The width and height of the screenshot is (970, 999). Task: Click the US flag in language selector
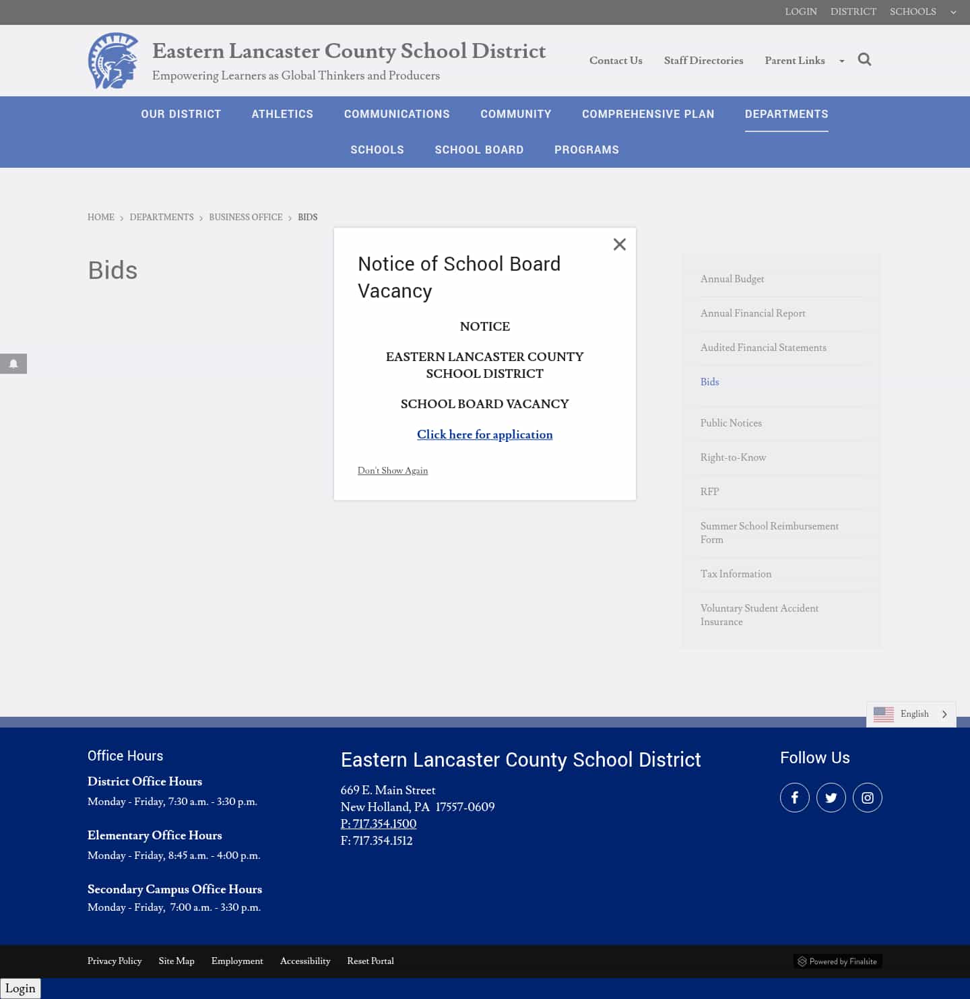point(884,714)
